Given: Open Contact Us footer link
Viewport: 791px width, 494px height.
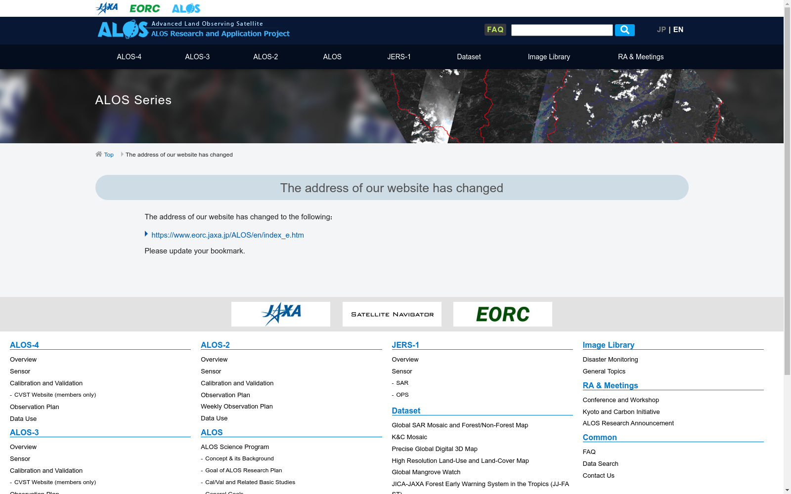Looking at the screenshot, I should click(598, 475).
